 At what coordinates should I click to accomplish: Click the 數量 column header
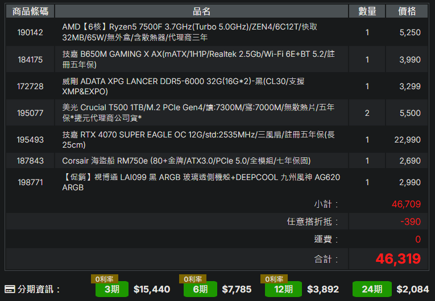pos(367,11)
